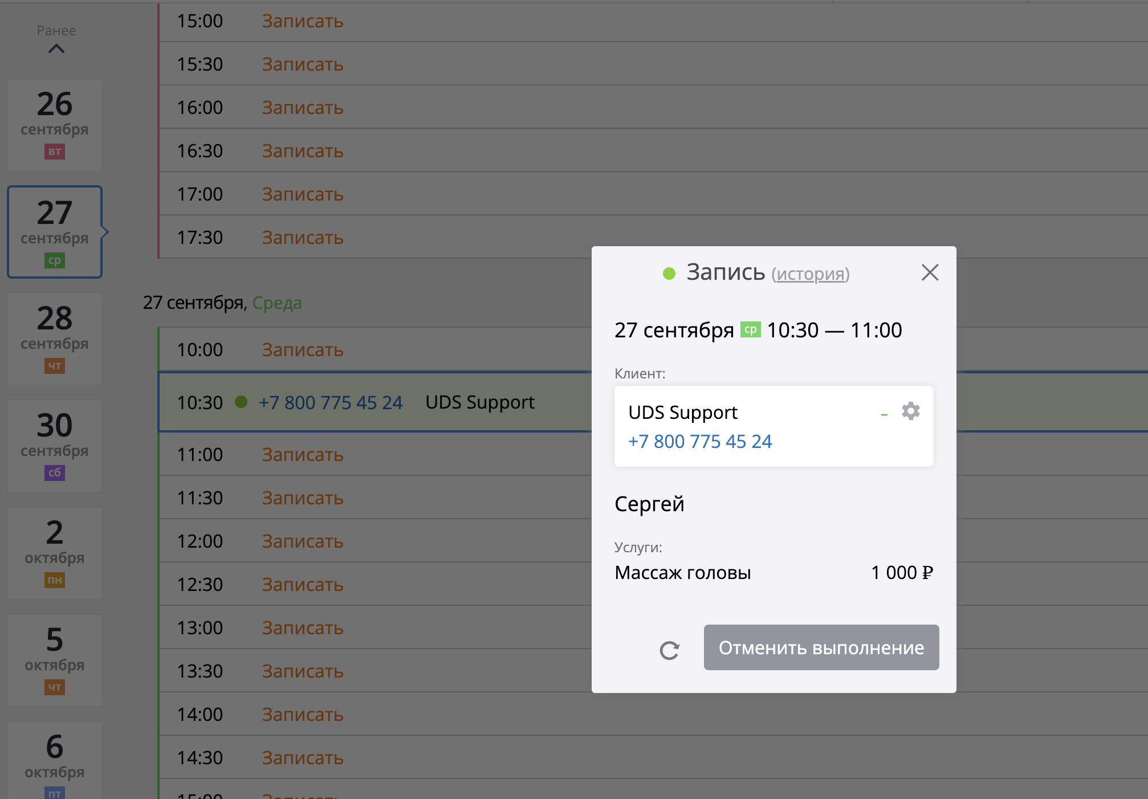Screen dimensions: 1148x799
Task: Click the green dash in client card
Action: click(x=884, y=415)
